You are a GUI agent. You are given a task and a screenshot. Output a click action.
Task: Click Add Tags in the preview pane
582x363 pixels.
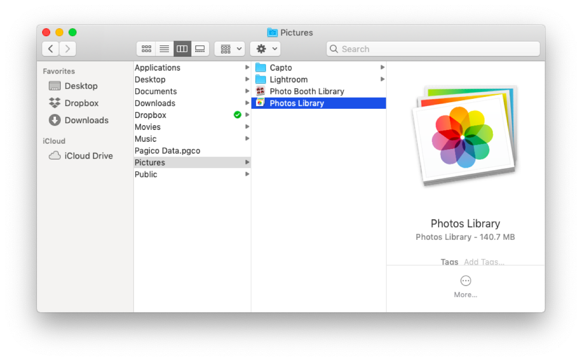click(x=484, y=262)
